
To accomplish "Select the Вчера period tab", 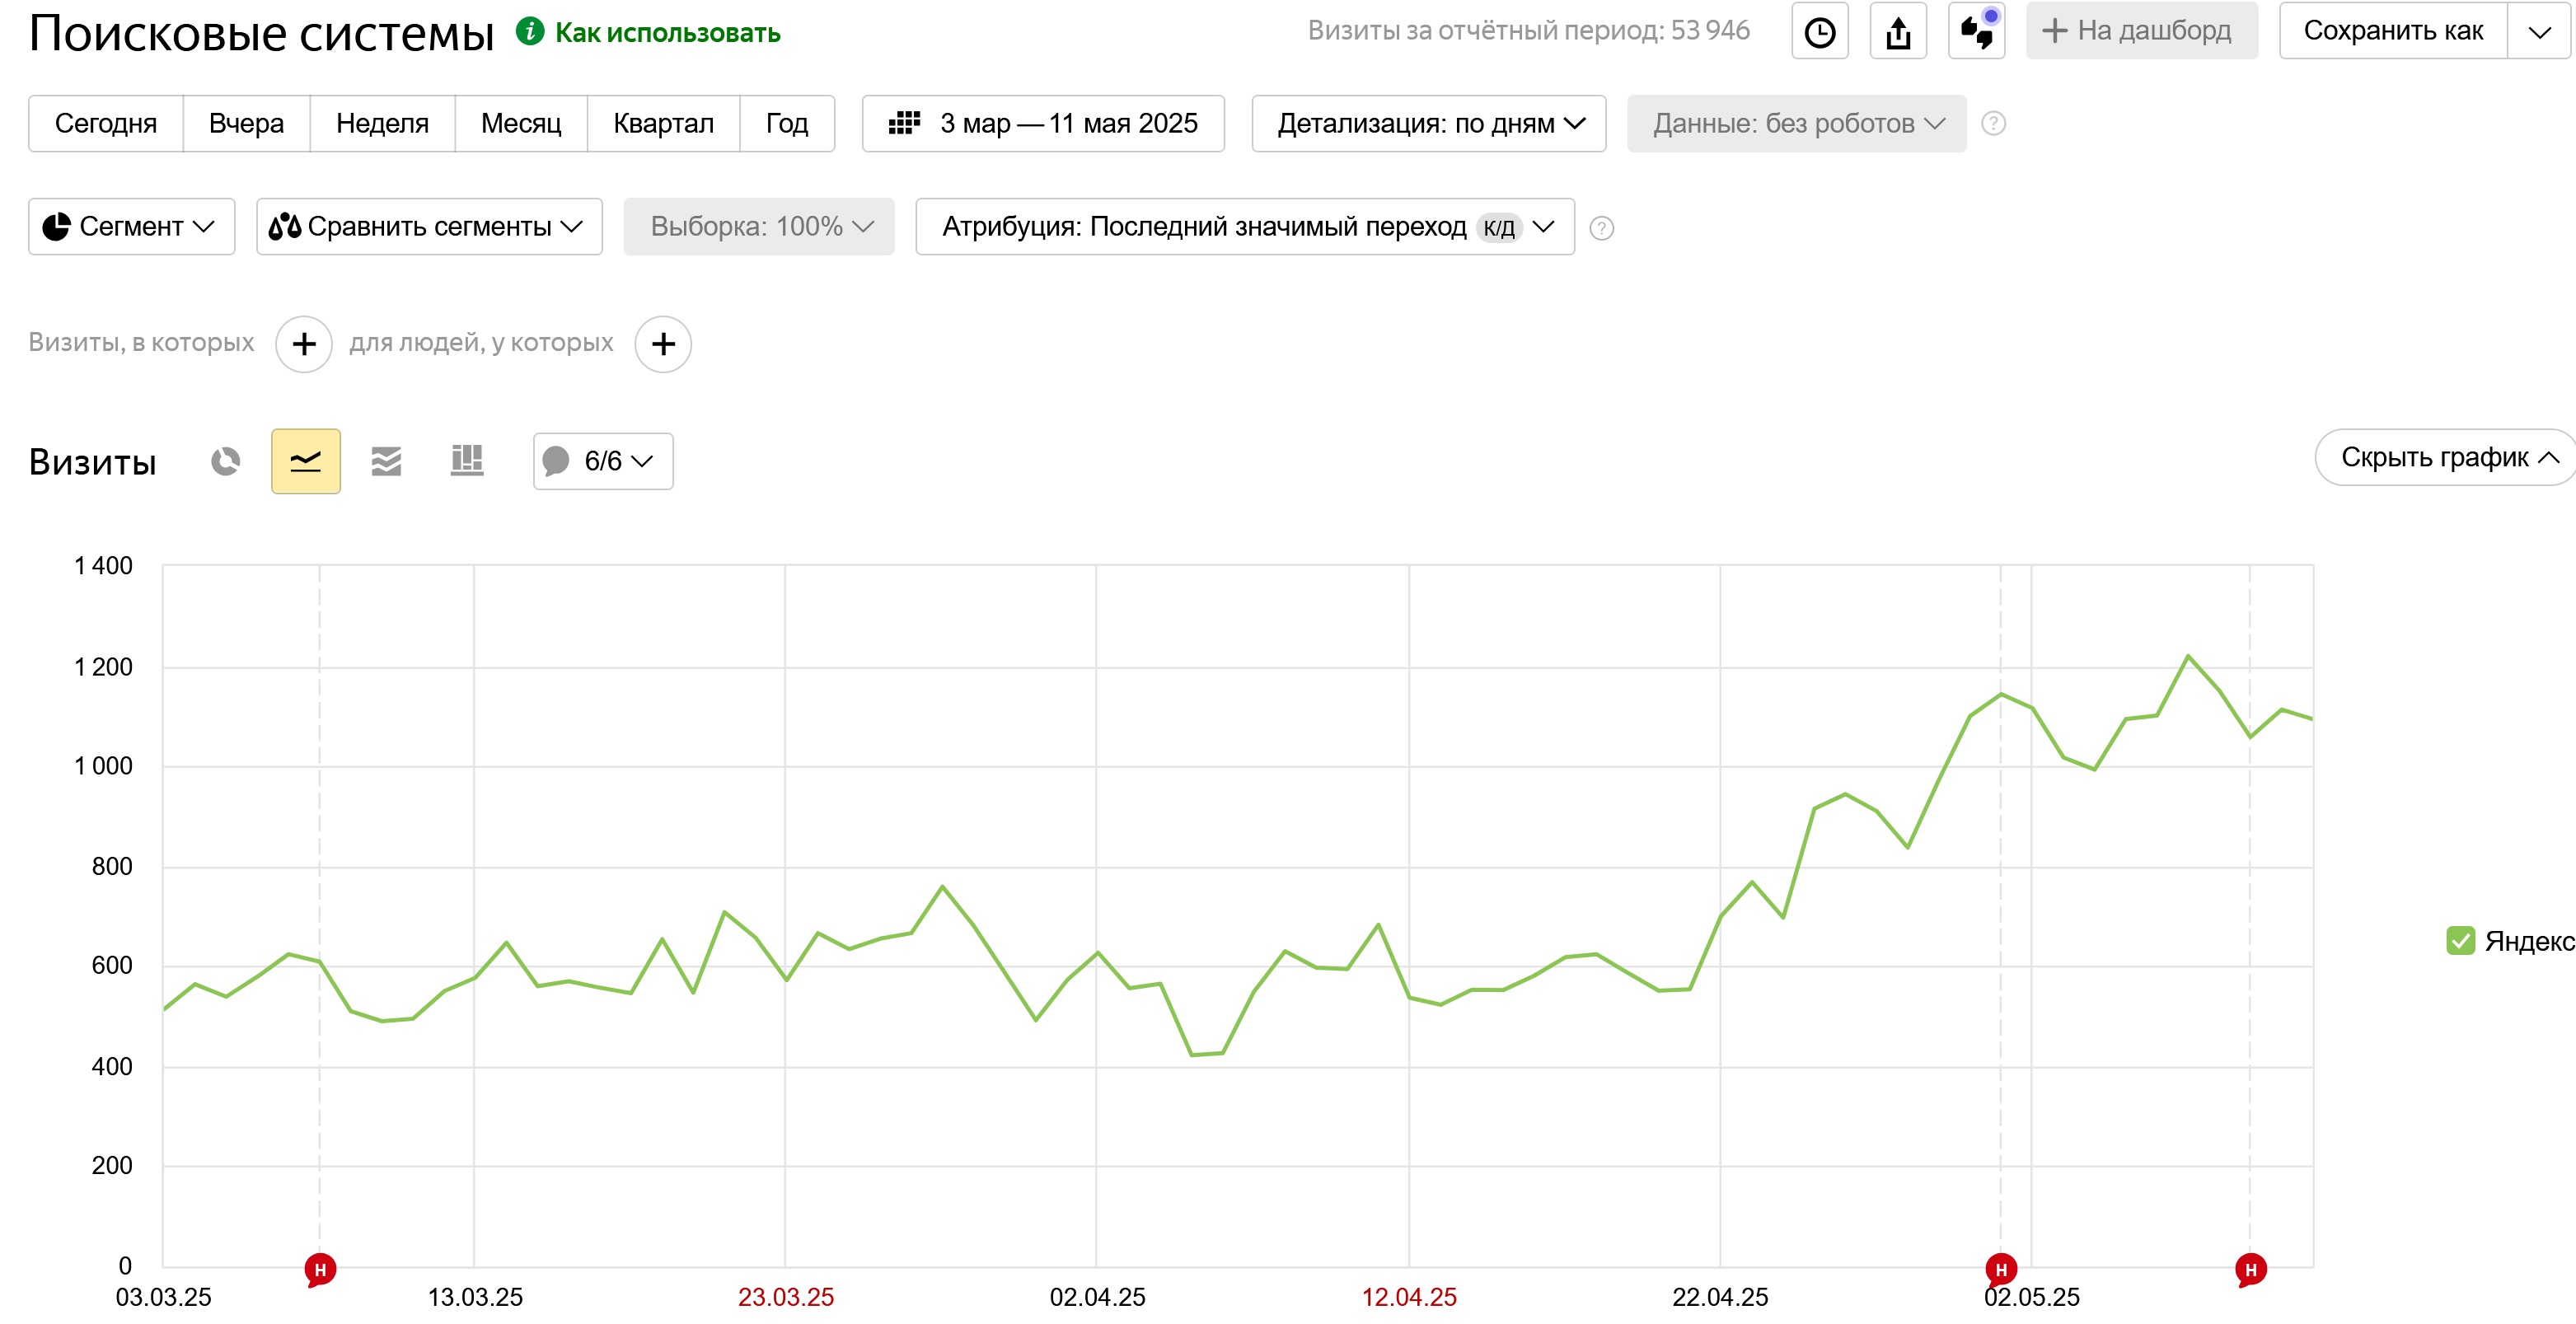I will point(246,124).
